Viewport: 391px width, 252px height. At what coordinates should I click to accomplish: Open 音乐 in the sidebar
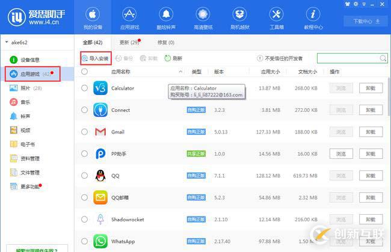coord(20,102)
